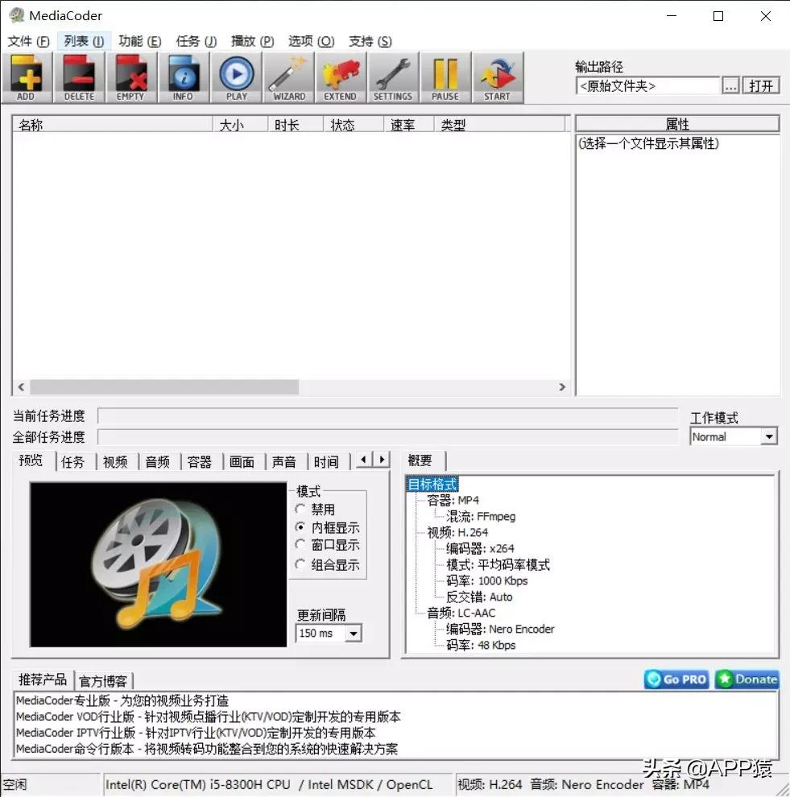
Task: Click the 名称 column header
Action: [113, 125]
